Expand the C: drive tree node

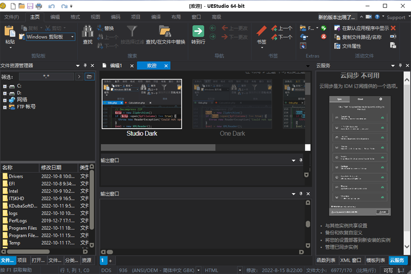[5, 86]
